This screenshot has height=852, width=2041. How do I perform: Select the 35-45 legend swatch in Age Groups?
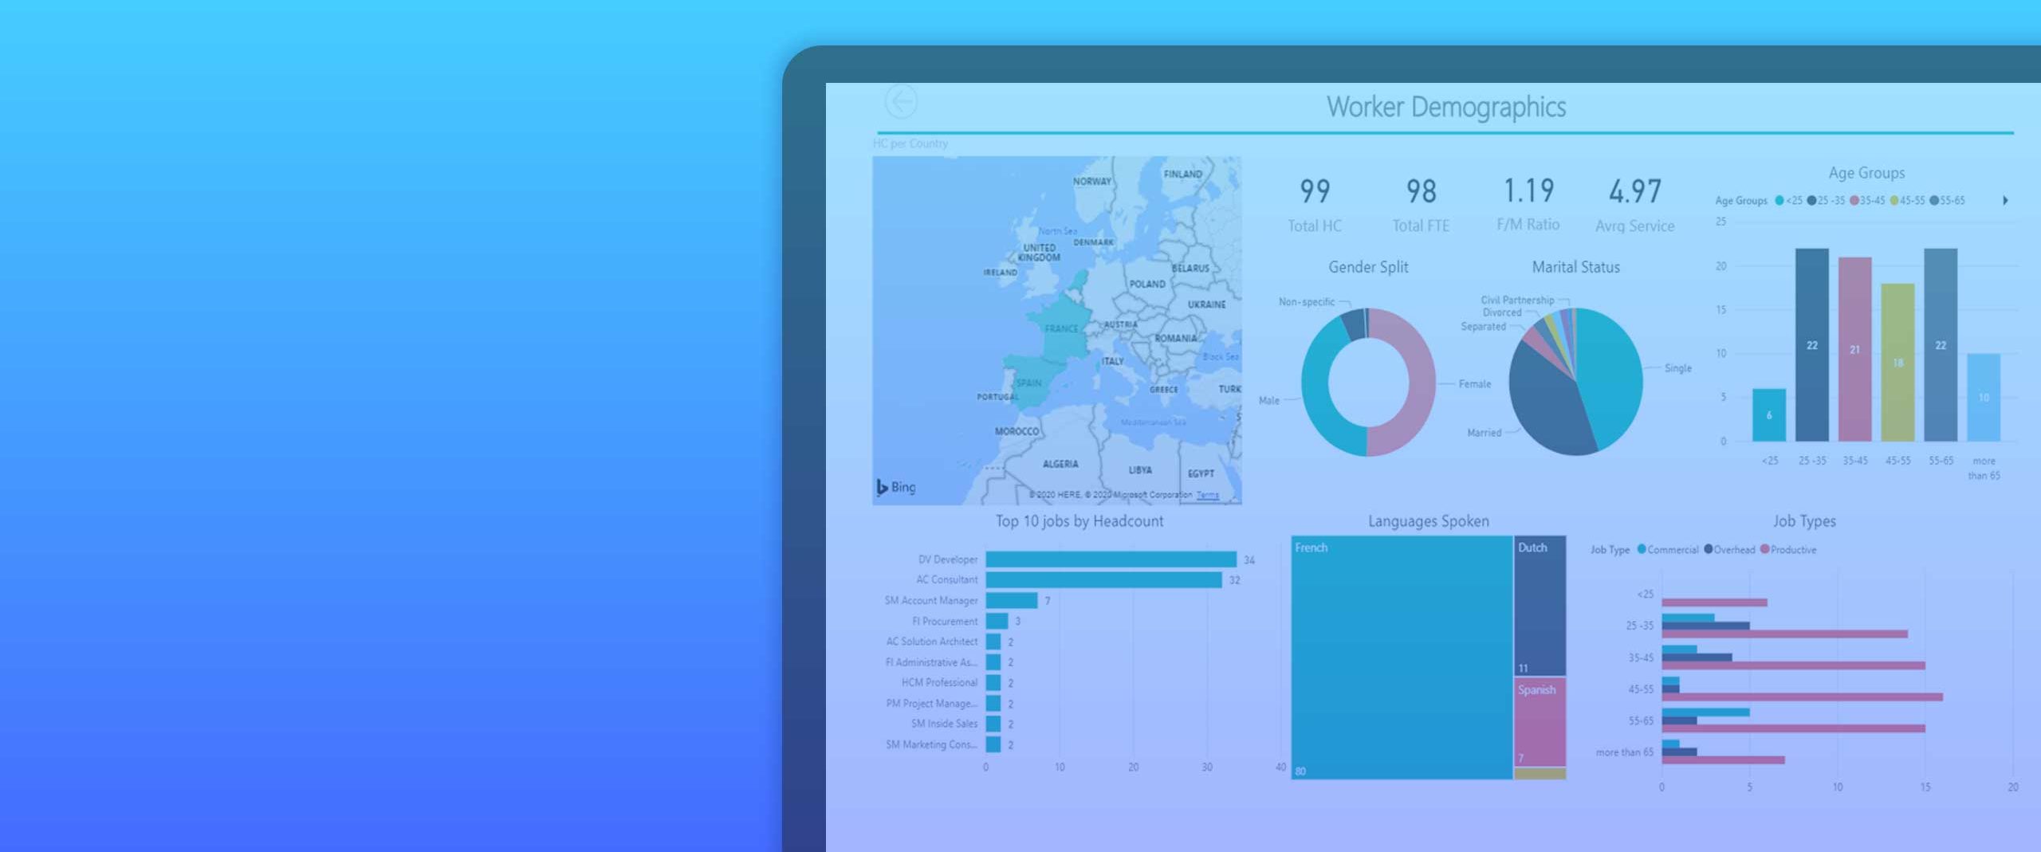click(x=1854, y=201)
